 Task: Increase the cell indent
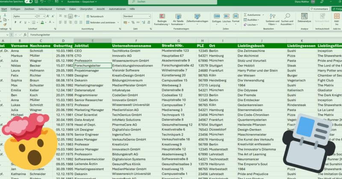click(81, 23)
